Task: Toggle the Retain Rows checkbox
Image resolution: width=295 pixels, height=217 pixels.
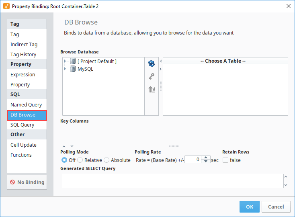Action: click(x=225, y=160)
